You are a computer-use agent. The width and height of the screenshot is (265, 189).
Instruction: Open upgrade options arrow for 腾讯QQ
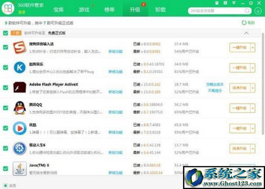253,108
